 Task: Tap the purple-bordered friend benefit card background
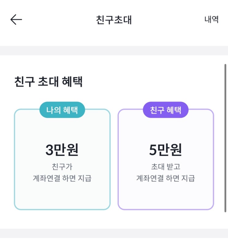[166, 196]
